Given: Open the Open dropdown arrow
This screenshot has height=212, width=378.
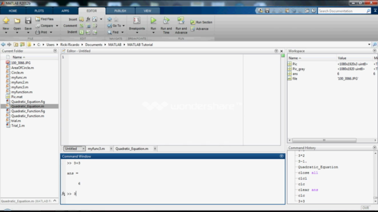Looking at the screenshot, I should point(17,32).
